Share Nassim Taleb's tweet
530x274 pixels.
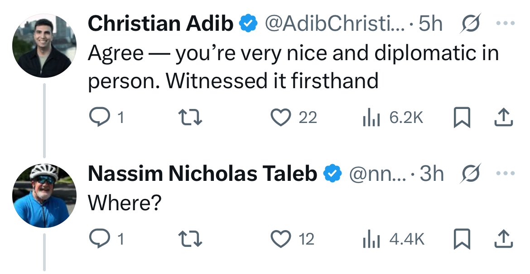pyautogui.click(x=504, y=239)
